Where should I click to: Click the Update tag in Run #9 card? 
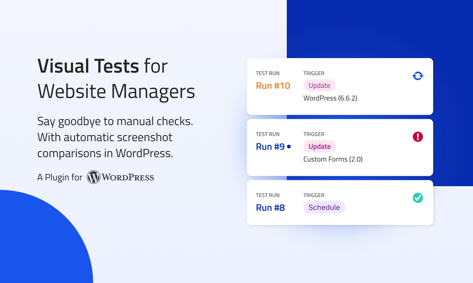(x=320, y=146)
